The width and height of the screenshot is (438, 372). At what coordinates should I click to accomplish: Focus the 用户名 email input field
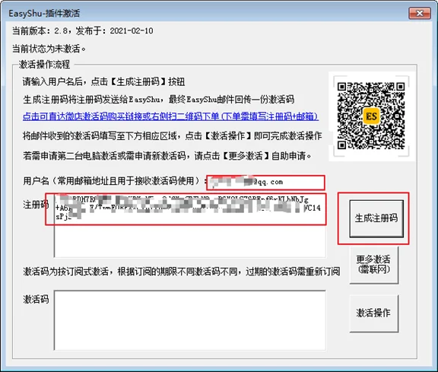coord(265,183)
